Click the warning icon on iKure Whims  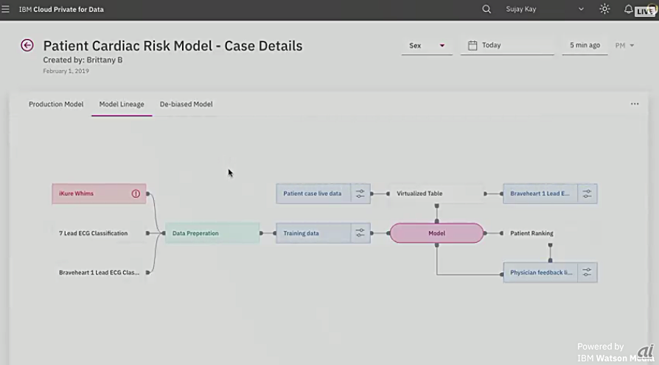136,194
